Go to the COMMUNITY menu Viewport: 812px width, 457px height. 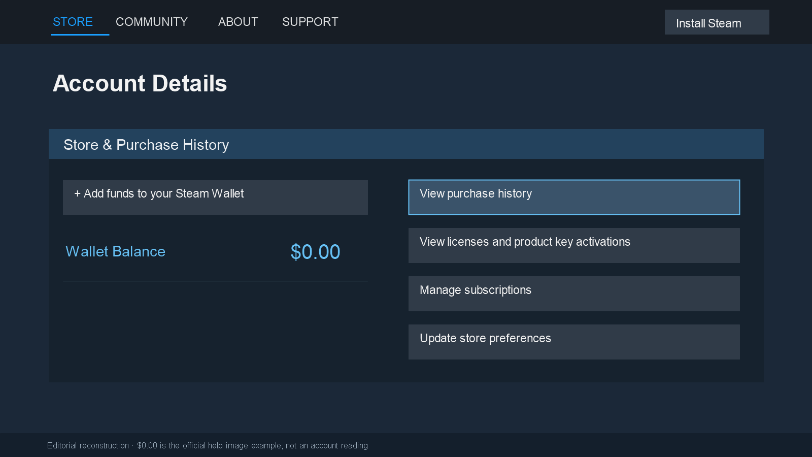pyautogui.click(x=152, y=22)
